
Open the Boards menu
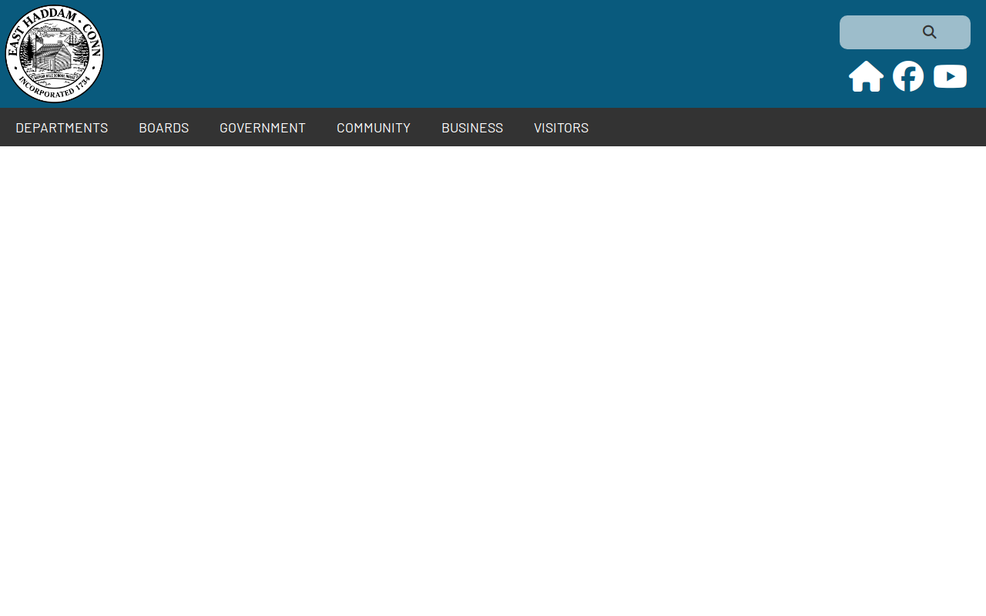163,128
